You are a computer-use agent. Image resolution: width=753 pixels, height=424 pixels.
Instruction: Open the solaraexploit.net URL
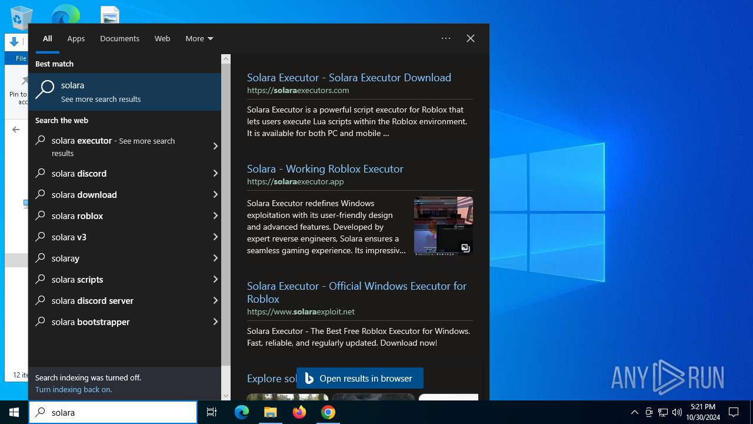[301, 312]
